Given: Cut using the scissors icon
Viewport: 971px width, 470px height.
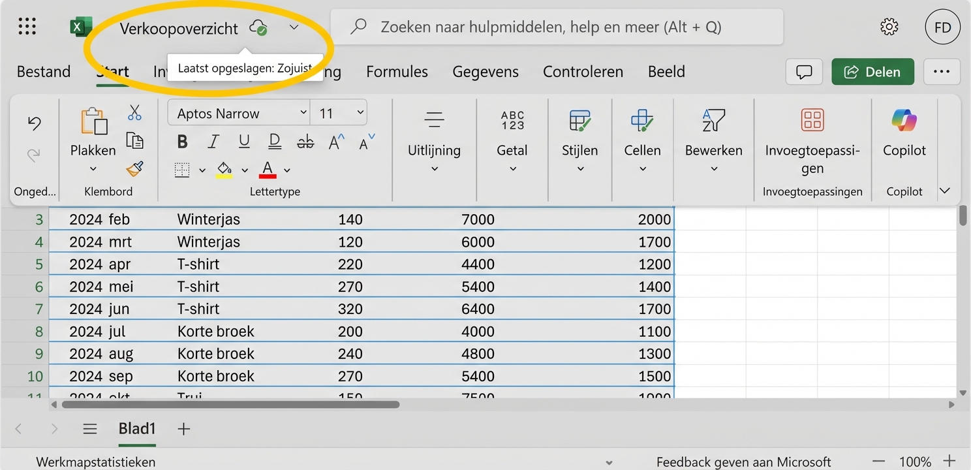Looking at the screenshot, I should 134,112.
